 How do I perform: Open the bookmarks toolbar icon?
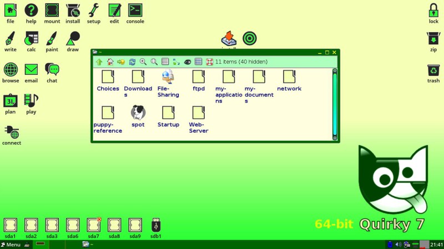coord(121,62)
